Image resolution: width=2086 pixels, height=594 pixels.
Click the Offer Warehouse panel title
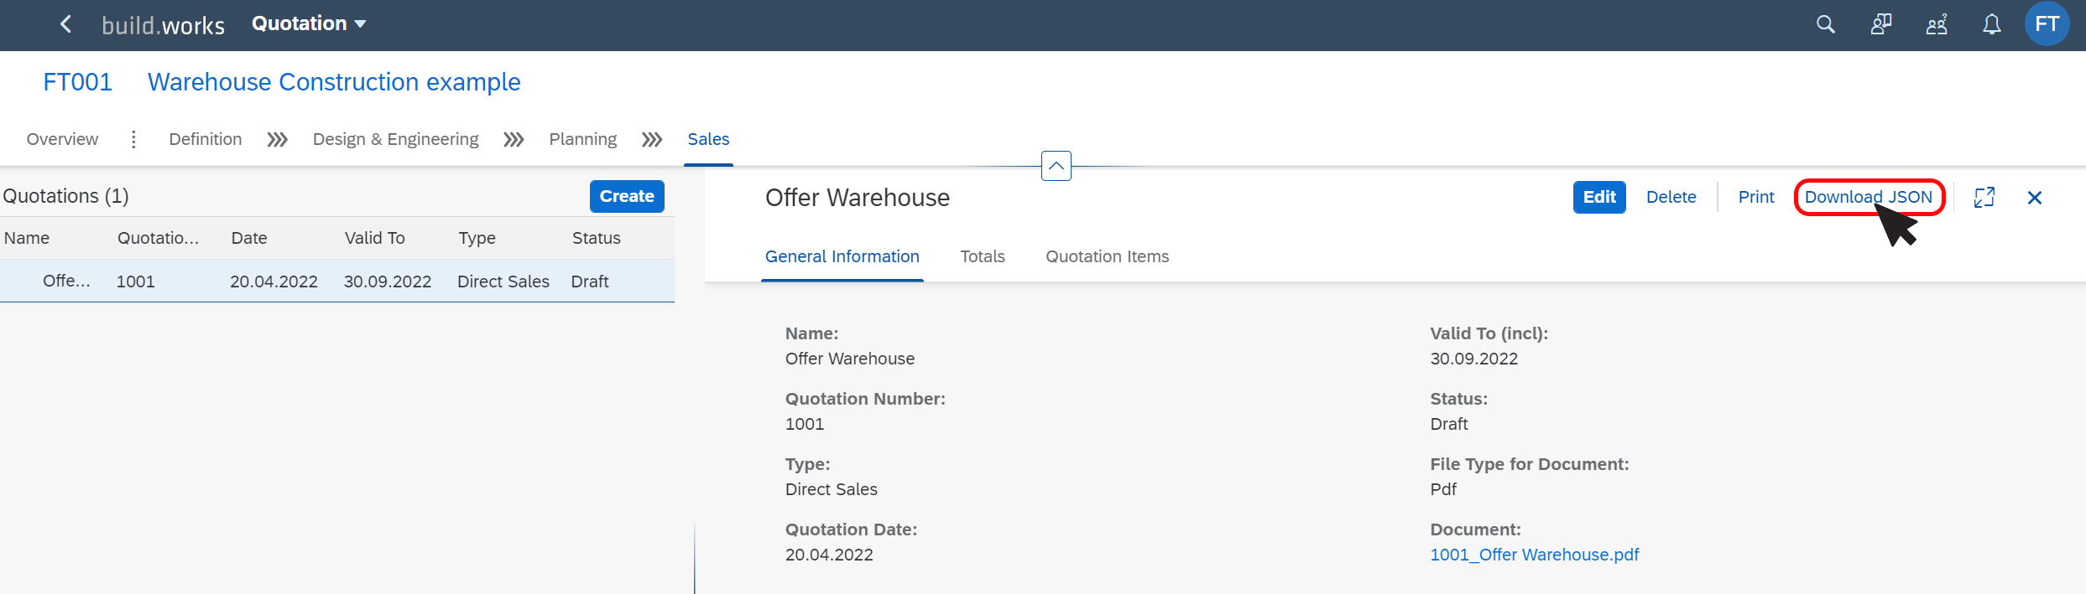[x=858, y=198]
